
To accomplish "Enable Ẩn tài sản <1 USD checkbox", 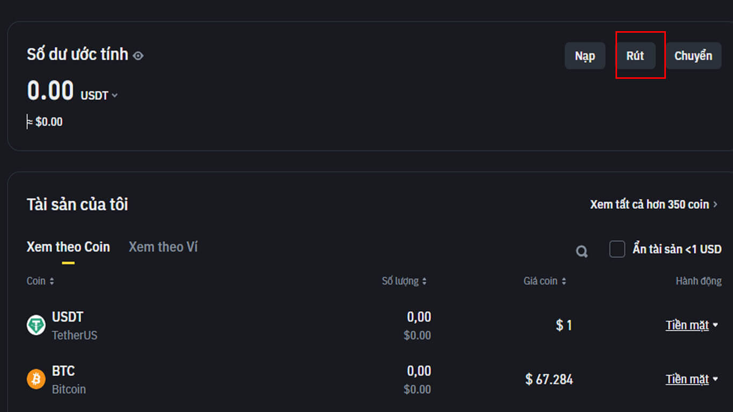I will pyautogui.click(x=617, y=249).
